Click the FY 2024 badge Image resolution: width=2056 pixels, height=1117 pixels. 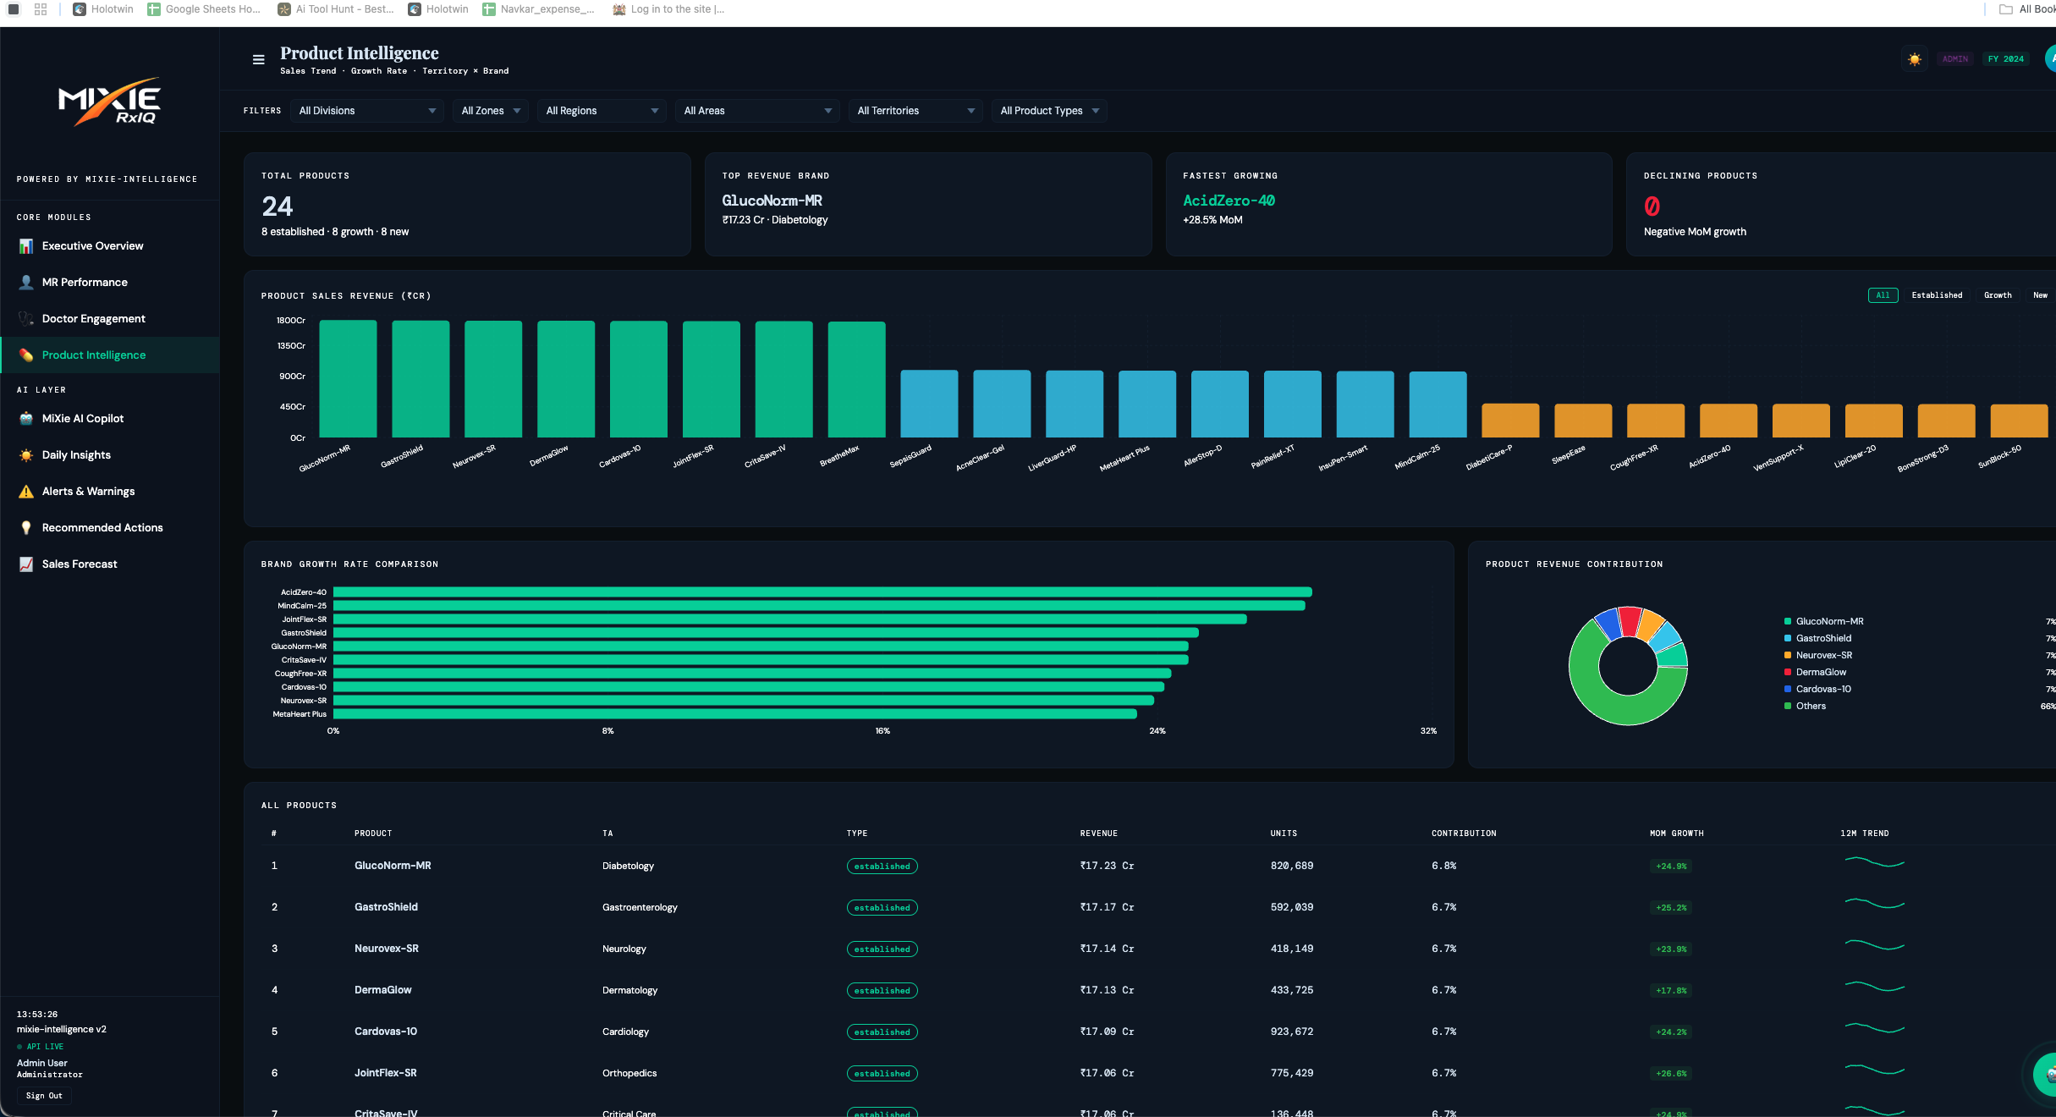pos(2006,58)
